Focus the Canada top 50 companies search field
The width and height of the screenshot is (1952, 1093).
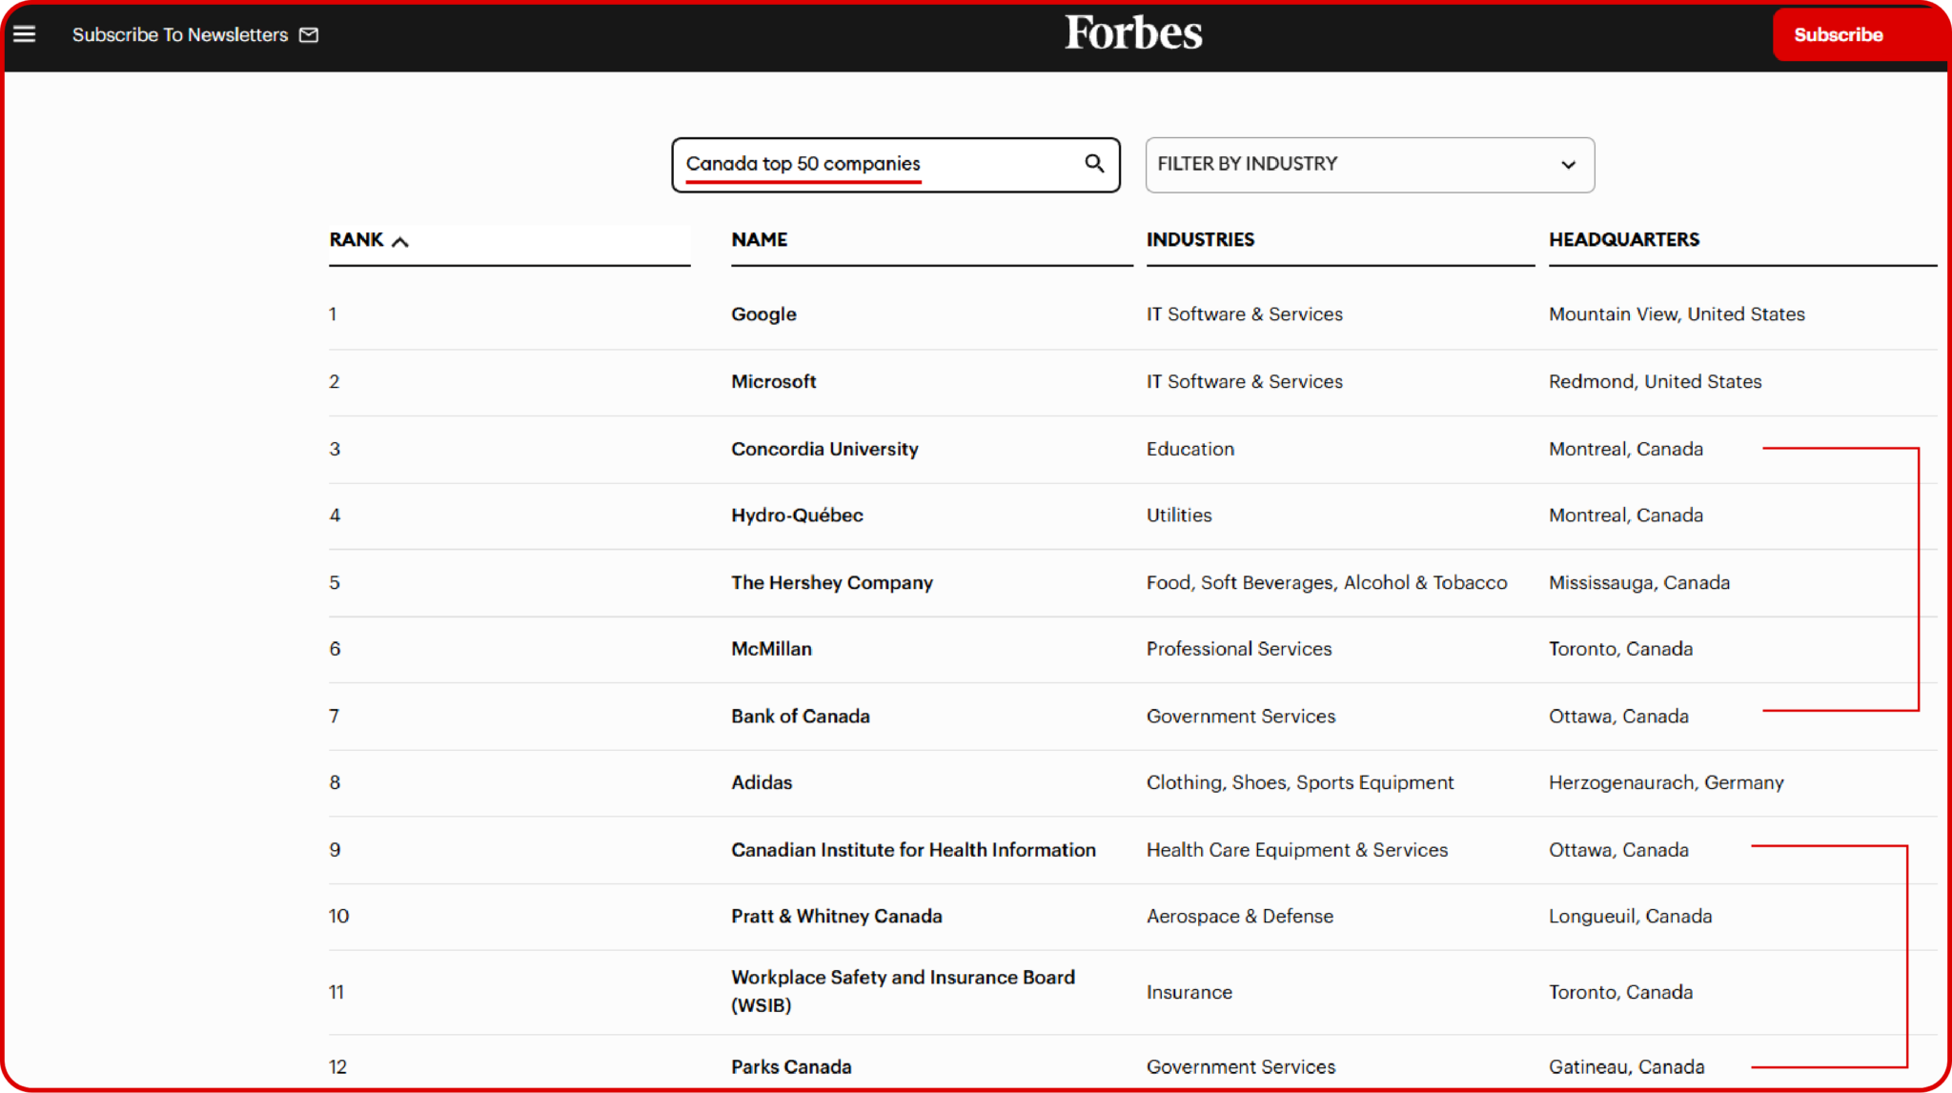click(895, 165)
